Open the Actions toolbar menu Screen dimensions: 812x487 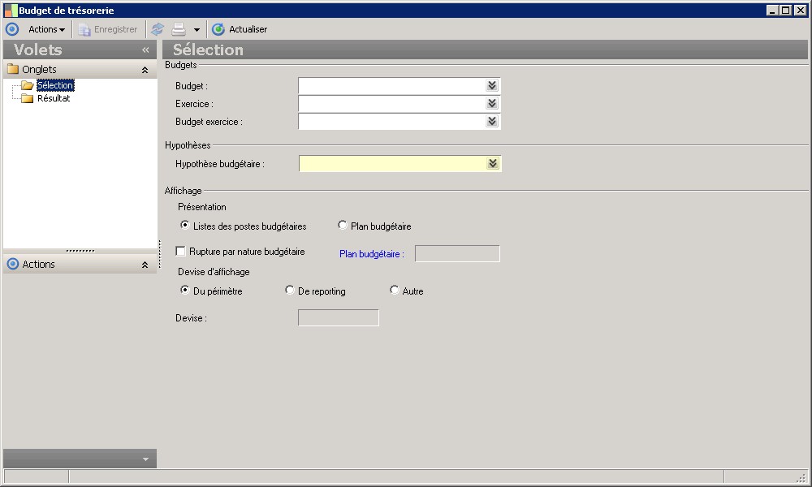click(x=46, y=29)
